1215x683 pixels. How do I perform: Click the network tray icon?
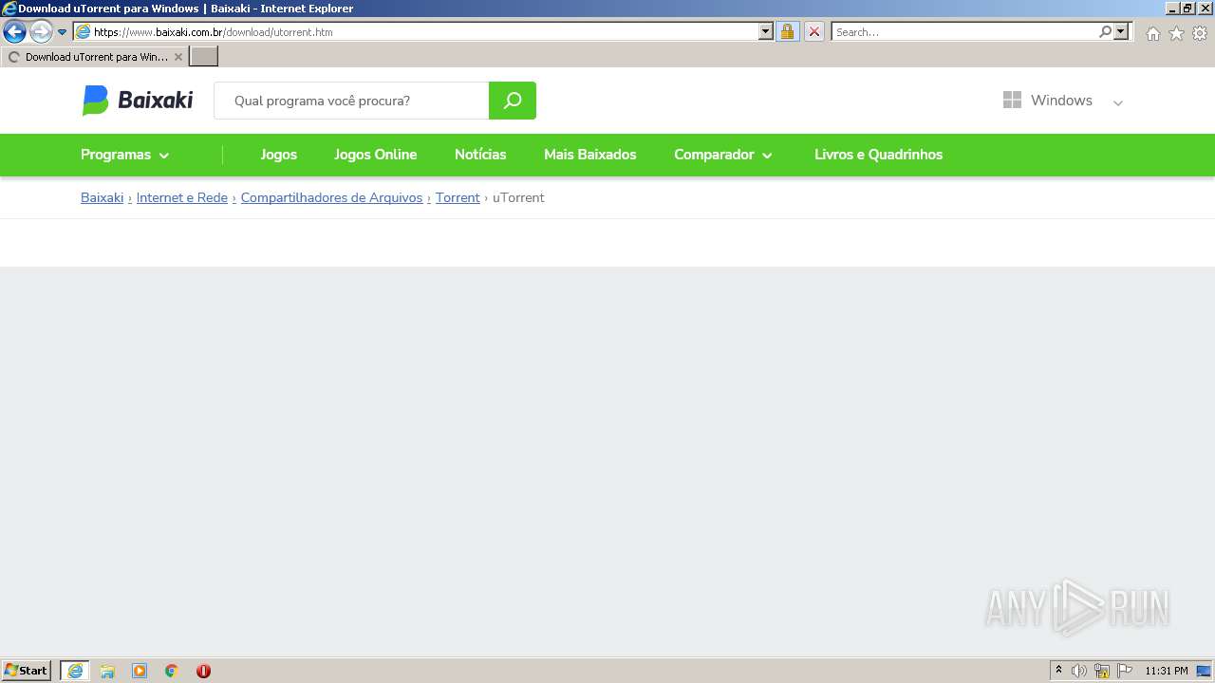(x=1102, y=671)
